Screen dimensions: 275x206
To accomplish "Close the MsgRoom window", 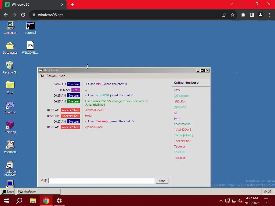I will (207, 71).
